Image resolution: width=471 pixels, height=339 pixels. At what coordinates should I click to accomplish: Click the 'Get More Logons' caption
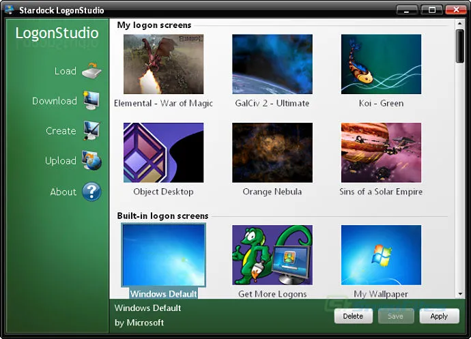(272, 294)
